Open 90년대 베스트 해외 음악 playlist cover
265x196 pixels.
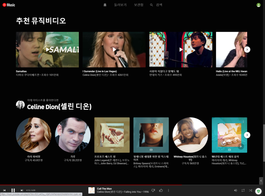point(229,135)
